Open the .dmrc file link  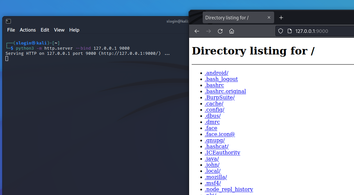[212, 122]
